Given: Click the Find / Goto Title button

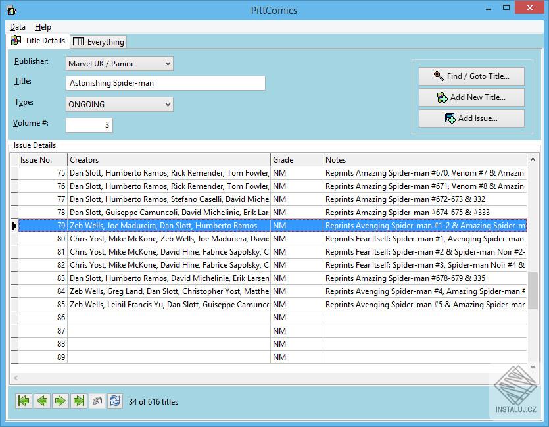Looking at the screenshot, I should click(x=471, y=76).
